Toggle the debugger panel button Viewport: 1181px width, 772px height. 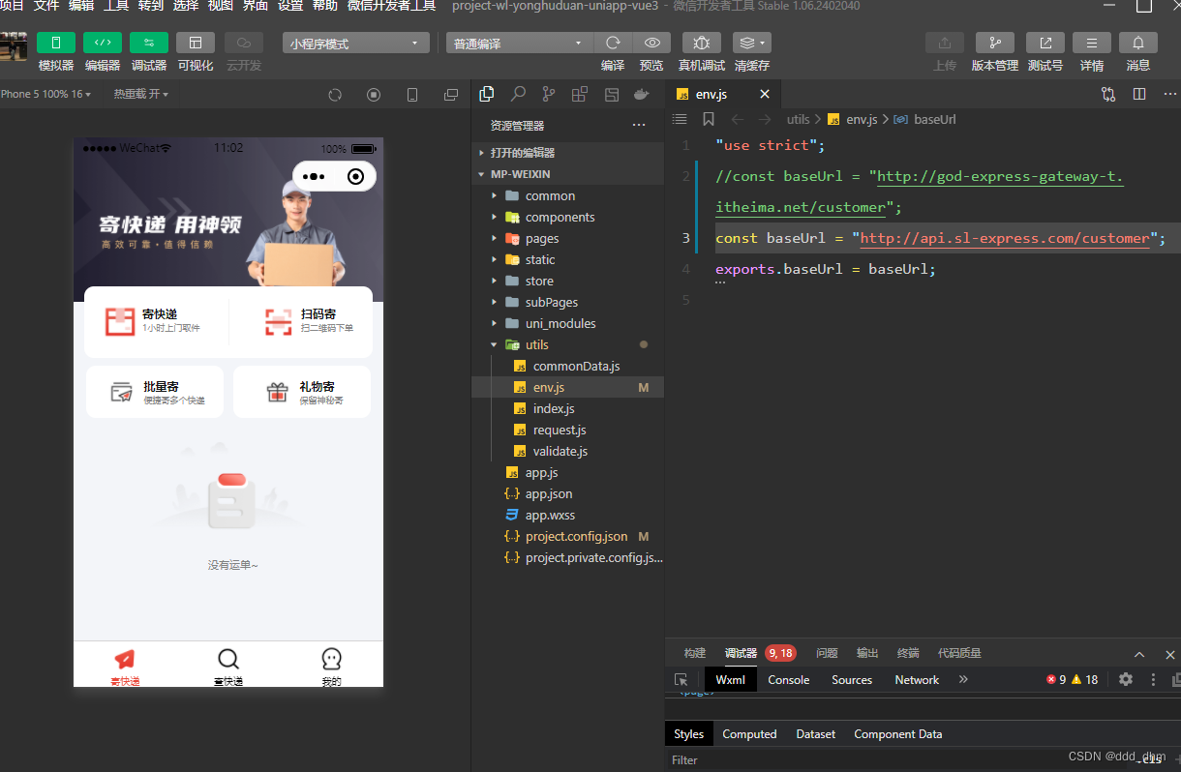(149, 43)
